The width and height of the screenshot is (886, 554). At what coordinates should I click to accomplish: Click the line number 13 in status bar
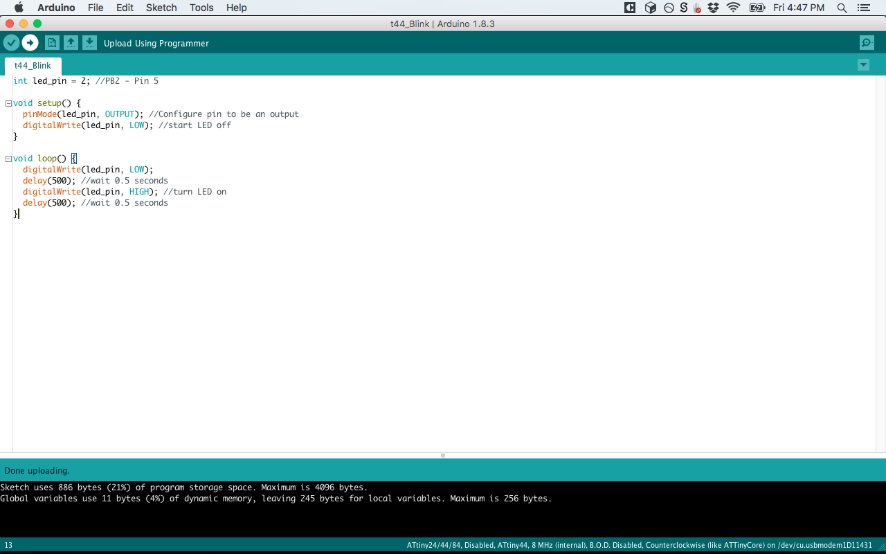8,545
